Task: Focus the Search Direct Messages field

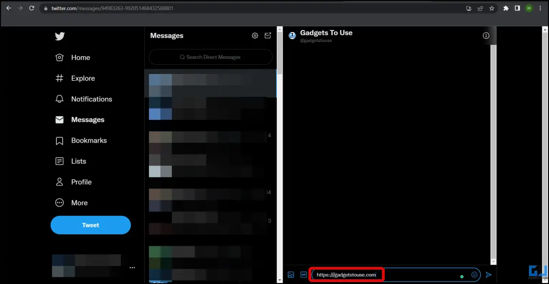Action: (x=211, y=57)
